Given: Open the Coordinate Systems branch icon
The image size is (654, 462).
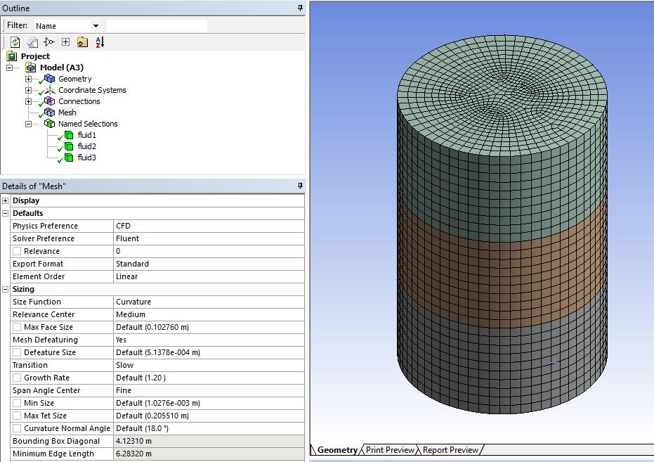Looking at the screenshot, I should pos(48,90).
